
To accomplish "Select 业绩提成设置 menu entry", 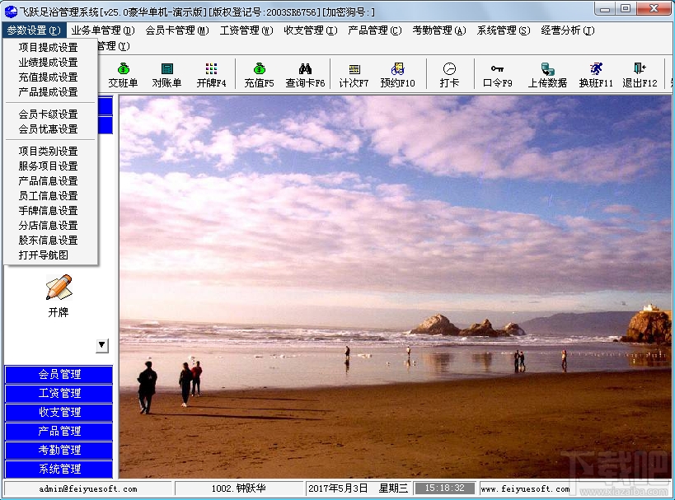I will pos(50,63).
